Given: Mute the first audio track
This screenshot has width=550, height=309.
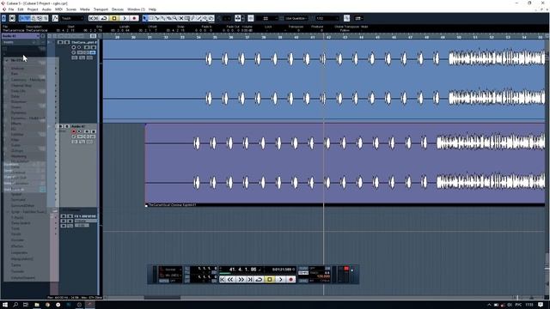Looking at the screenshot, I should pos(60,42).
